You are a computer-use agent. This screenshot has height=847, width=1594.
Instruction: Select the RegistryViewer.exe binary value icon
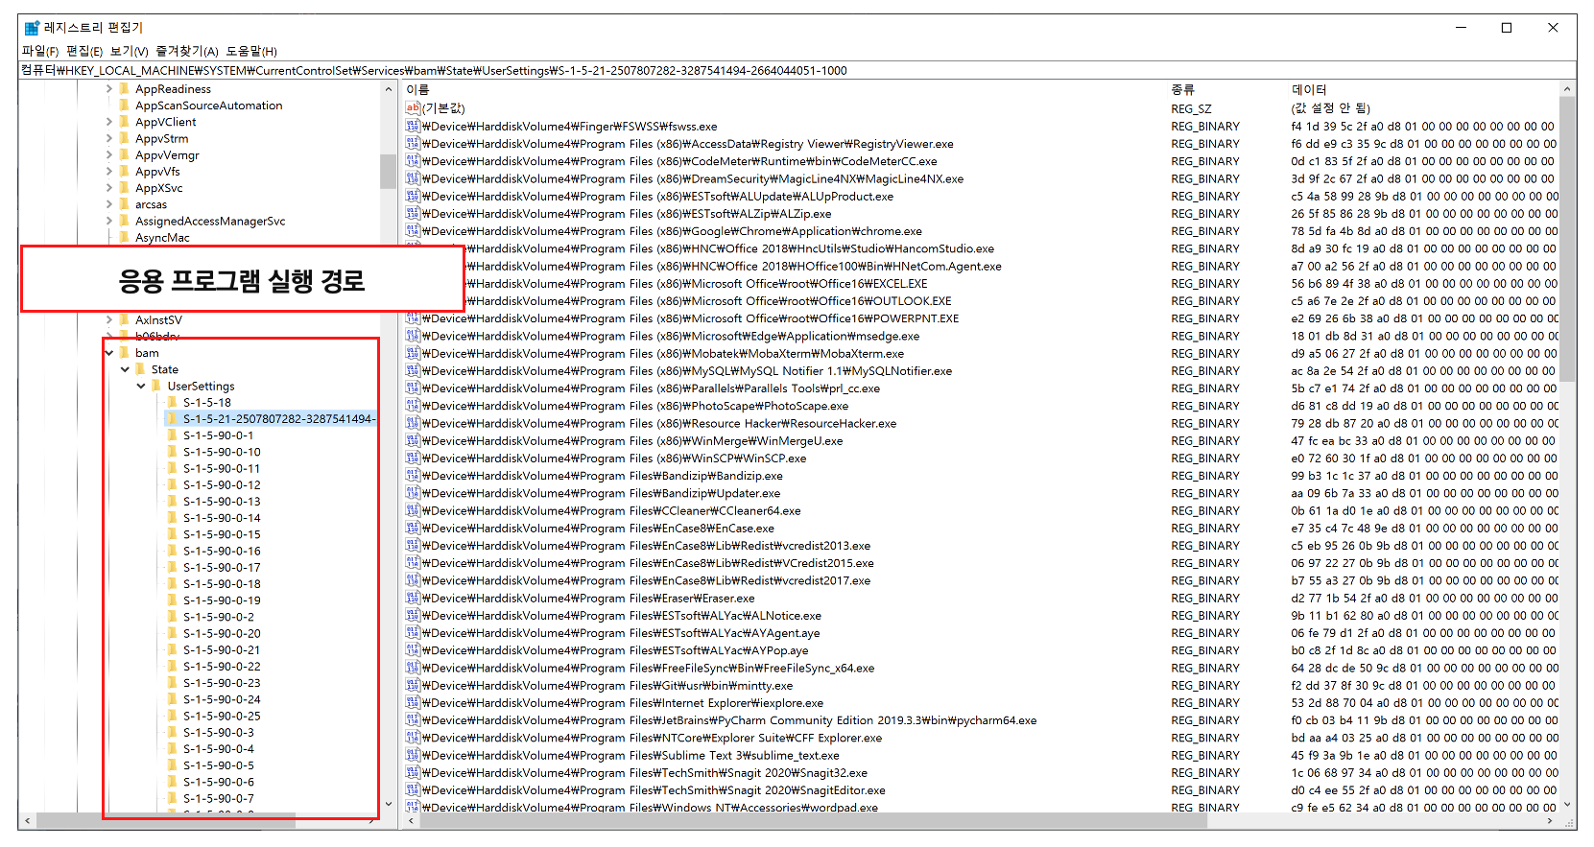pyautogui.click(x=413, y=143)
